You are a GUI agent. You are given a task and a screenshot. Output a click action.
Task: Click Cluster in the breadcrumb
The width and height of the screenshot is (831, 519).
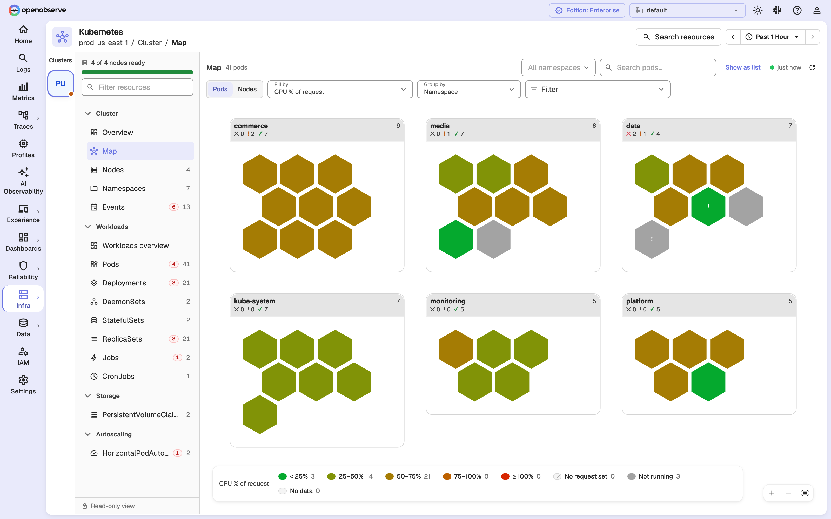click(x=149, y=43)
